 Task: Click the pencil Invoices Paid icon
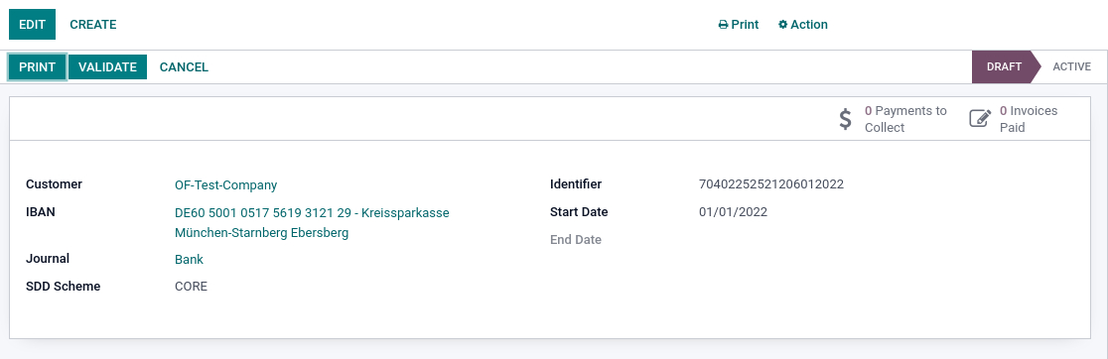click(x=980, y=119)
